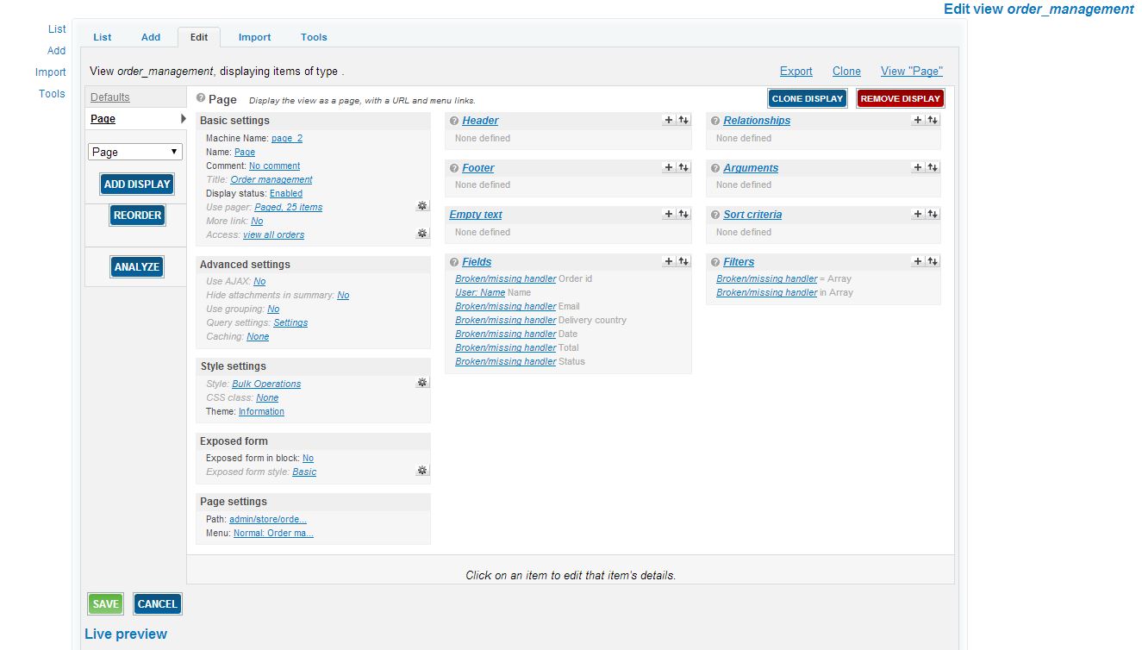Save the view with the Save button
Viewport: 1142px width, 650px height.
point(105,603)
